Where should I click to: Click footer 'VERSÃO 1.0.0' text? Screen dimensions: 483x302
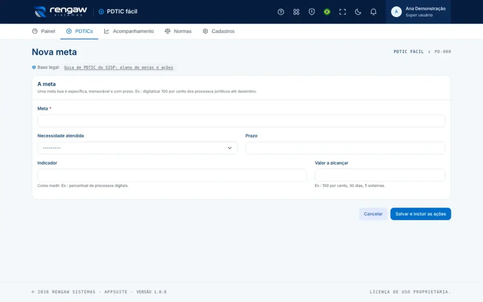pos(151,292)
